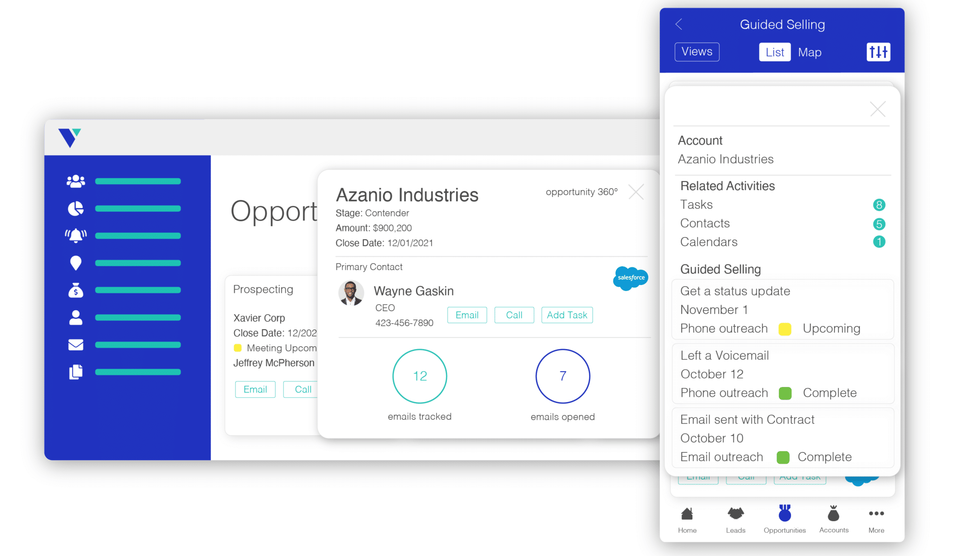953x556 pixels.
Task: Click Wayne Gaskin's profile photo
Action: [x=351, y=293]
